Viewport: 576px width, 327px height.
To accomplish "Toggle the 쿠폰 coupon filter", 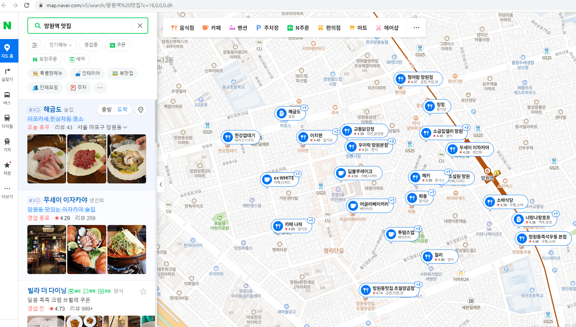I will (x=118, y=45).
